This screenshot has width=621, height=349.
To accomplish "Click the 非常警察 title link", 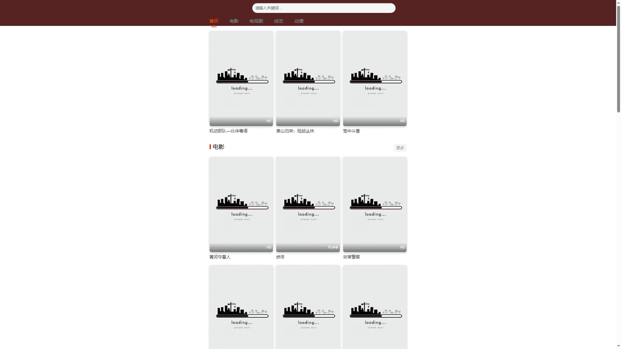I will click(351, 257).
